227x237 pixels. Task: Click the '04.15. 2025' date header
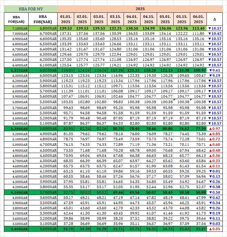(x=149, y=19)
